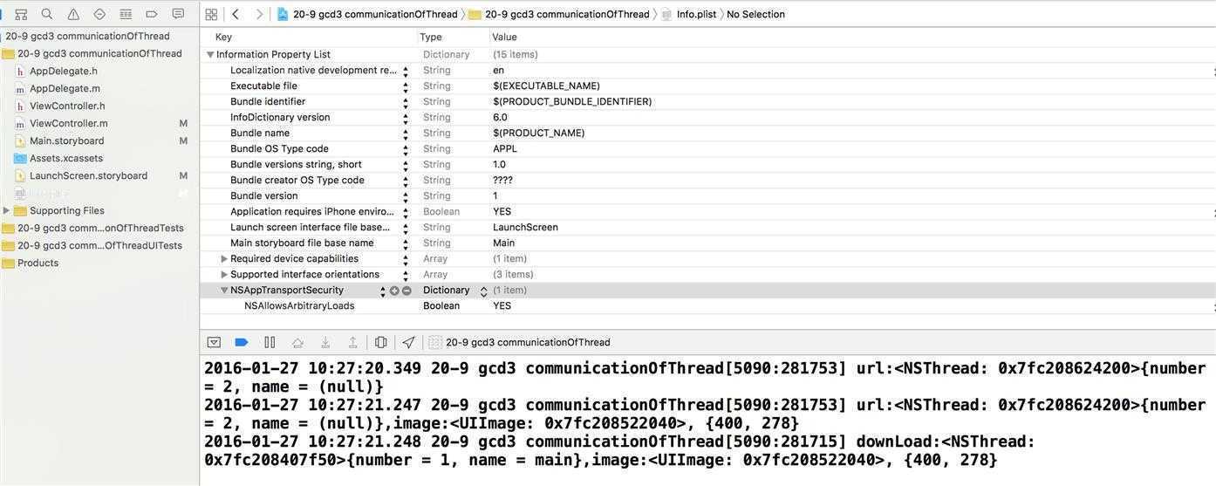Select YES value of NSAllowsArbitraryLoads
1216x486 pixels.
click(502, 306)
